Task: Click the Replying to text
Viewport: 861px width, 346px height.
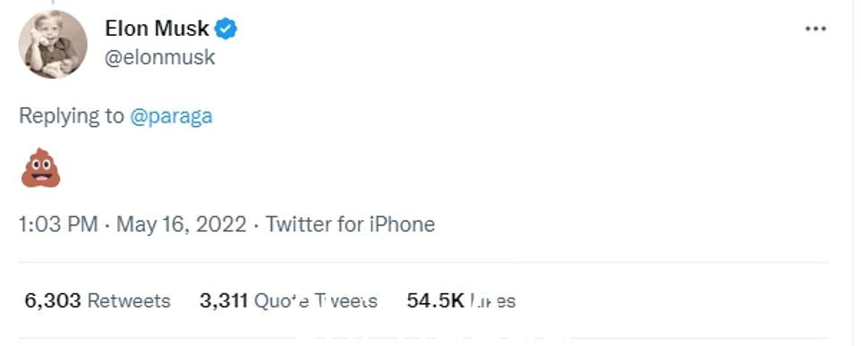Action: pos(72,116)
